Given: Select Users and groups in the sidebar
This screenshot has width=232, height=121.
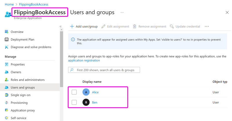Looking at the screenshot, I should 30,87.
